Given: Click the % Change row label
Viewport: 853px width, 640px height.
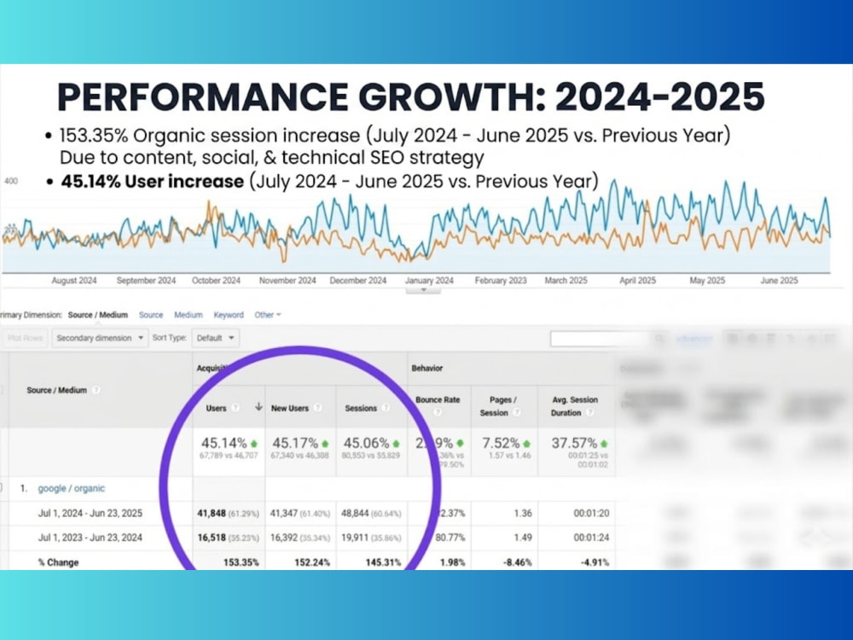Looking at the screenshot, I should pos(58,562).
